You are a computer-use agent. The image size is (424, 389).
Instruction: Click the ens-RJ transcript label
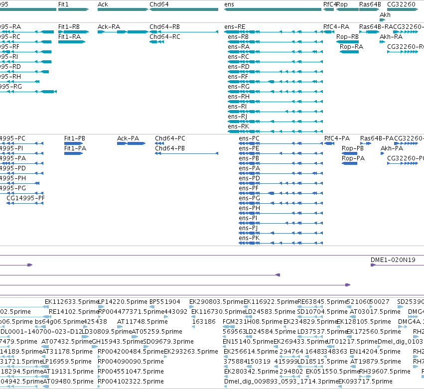(x=238, y=117)
